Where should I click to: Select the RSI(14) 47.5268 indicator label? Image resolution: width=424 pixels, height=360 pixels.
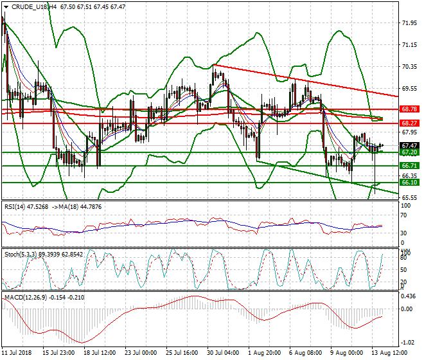click(26, 207)
